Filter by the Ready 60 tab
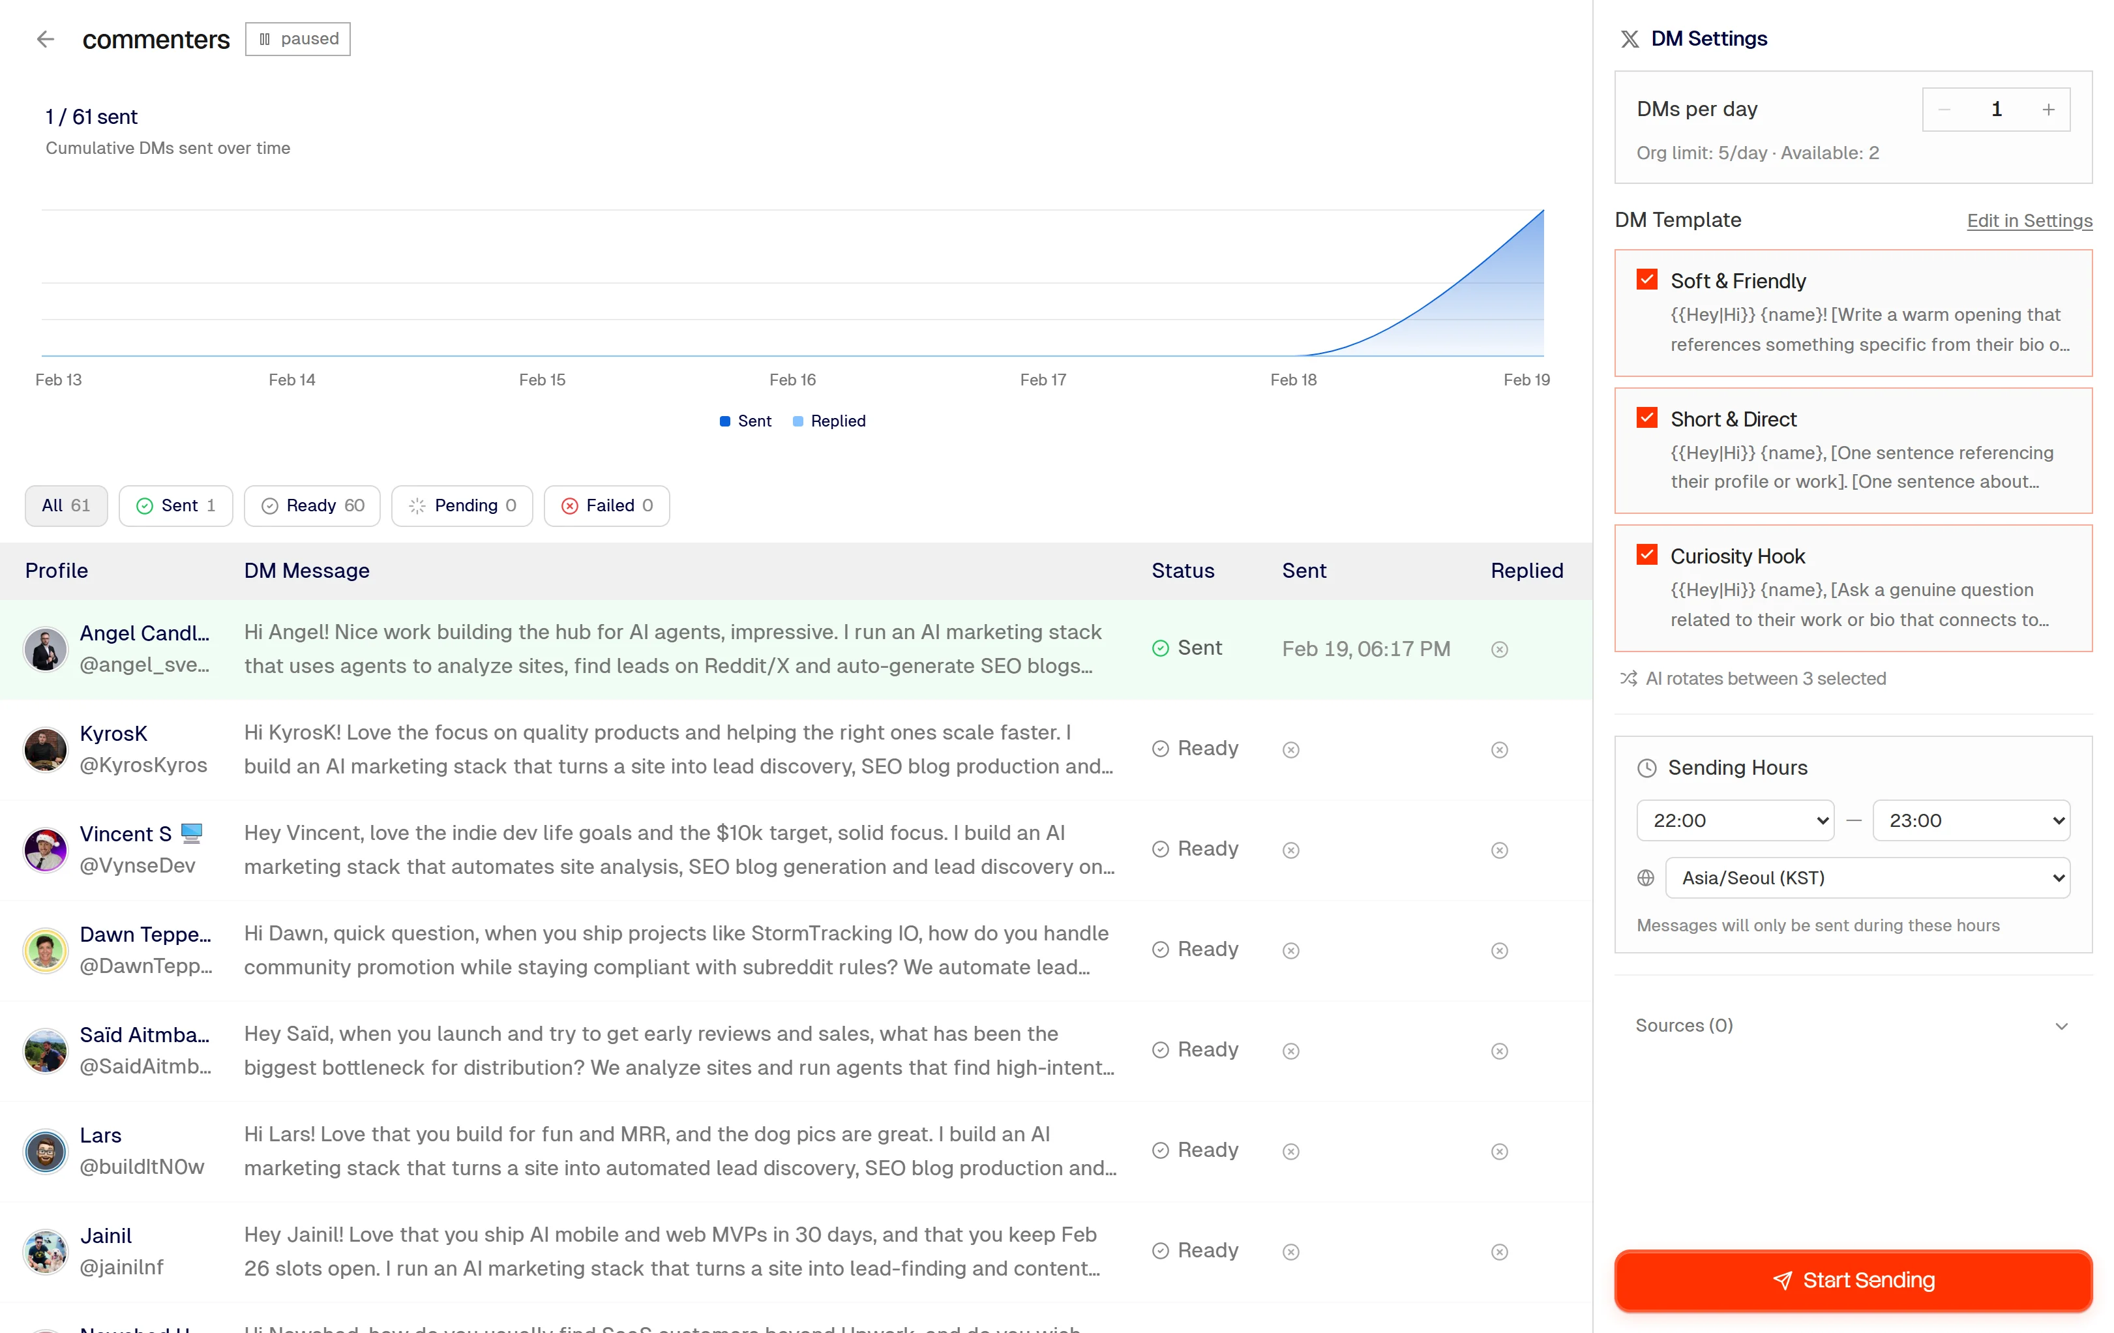Viewport: 2114px width, 1333px height. point(312,505)
